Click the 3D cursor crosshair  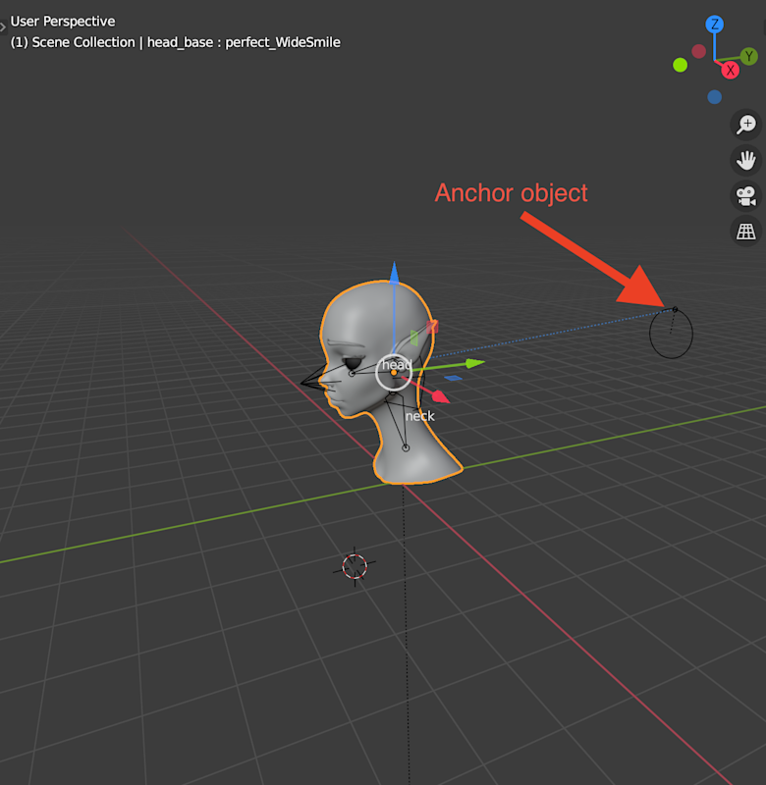355,567
